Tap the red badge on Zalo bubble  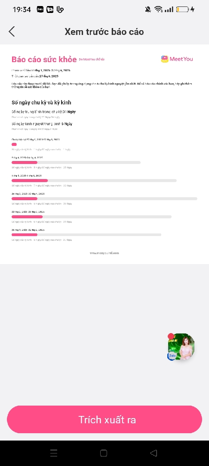(171, 337)
